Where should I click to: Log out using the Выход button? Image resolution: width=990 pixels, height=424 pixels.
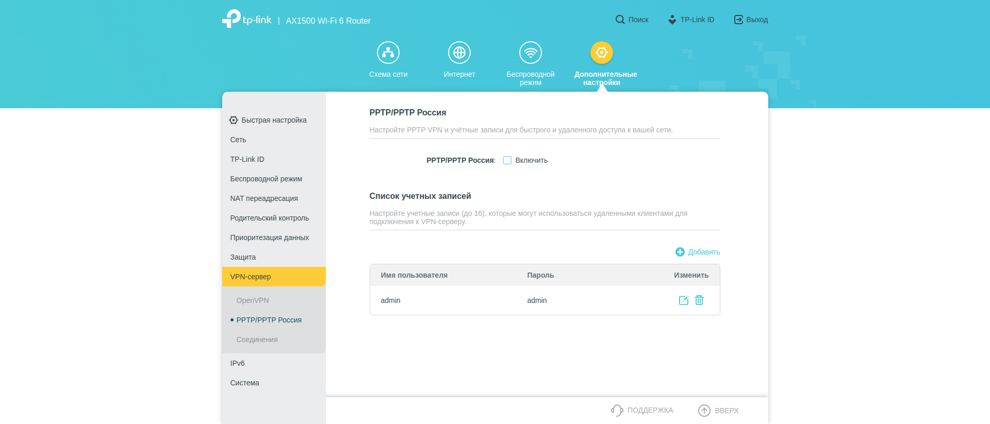coord(751,20)
